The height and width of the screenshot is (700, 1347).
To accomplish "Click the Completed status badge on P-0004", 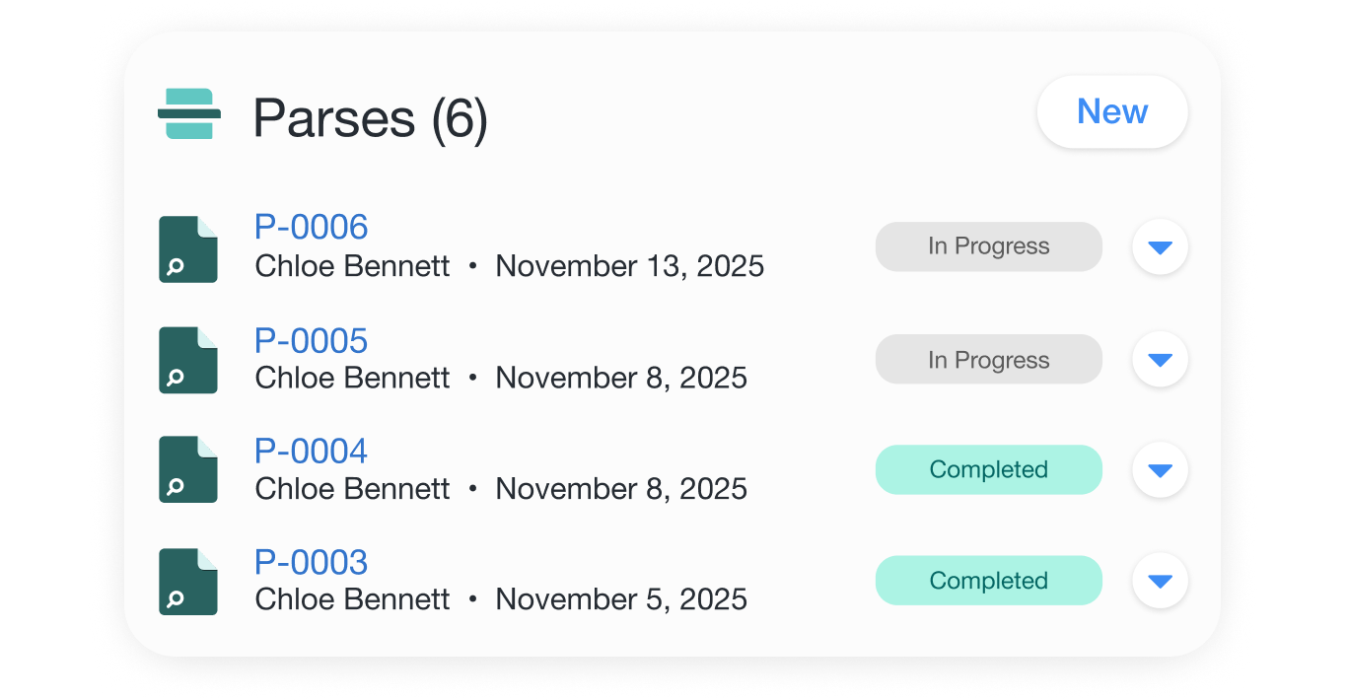I will pyautogui.click(x=988, y=470).
